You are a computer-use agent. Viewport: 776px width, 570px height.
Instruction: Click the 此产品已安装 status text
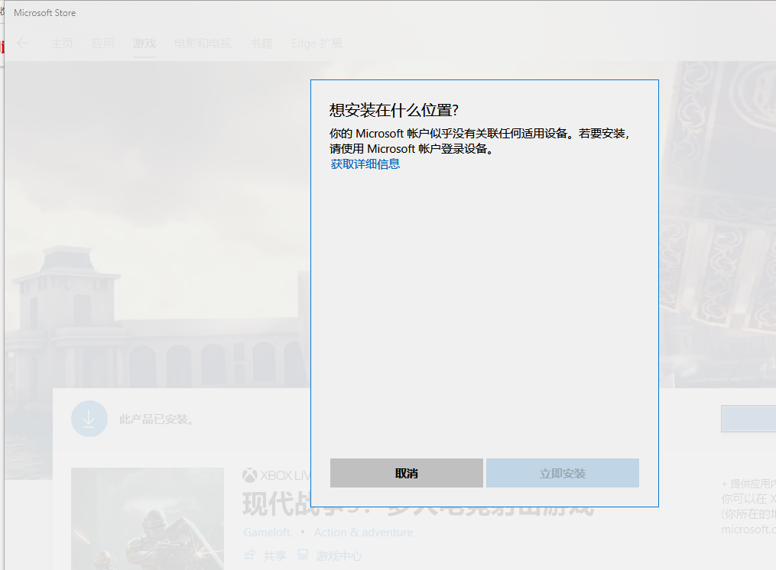tap(157, 419)
